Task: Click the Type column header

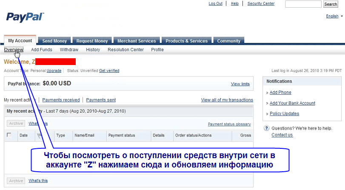Action: coord(60,136)
